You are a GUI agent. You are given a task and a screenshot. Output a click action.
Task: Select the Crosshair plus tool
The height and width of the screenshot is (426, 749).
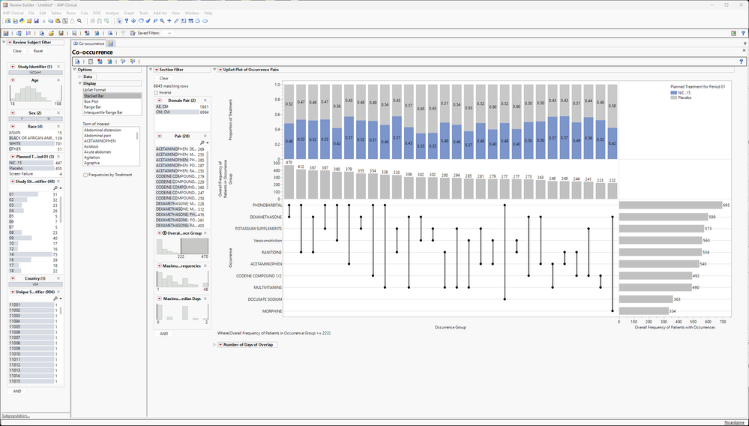[169, 21]
